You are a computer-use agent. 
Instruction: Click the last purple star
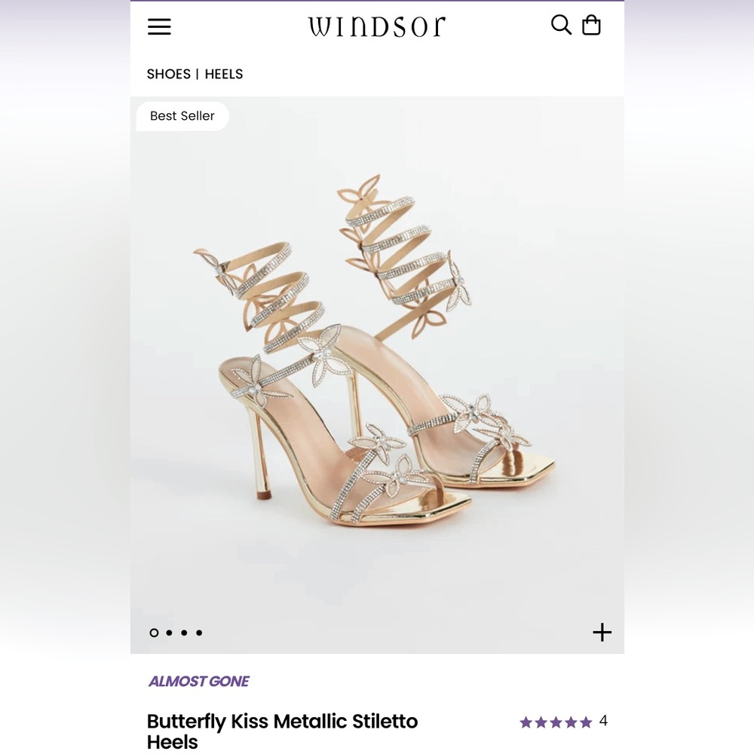coord(586,722)
